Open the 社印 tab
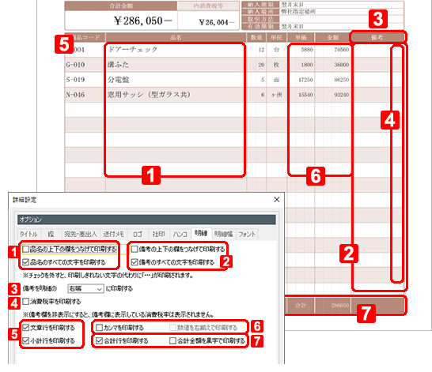This screenshot has width=432, height=372. click(159, 234)
